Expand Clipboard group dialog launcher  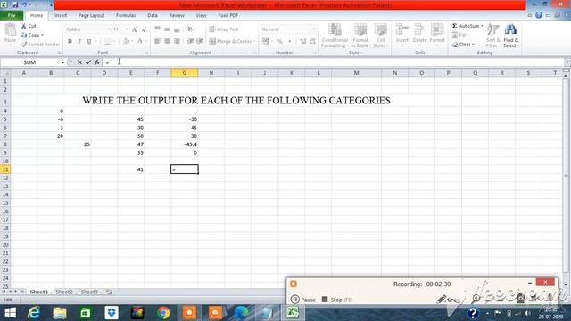point(59,53)
